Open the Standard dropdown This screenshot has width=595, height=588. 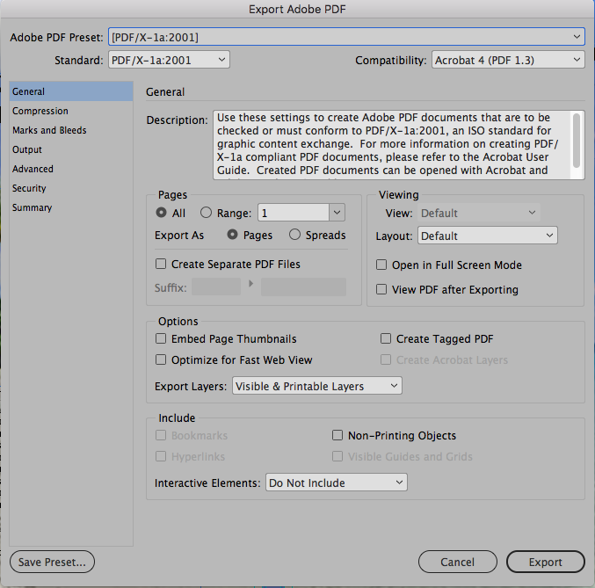pyautogui.click(x=169, y=60)
